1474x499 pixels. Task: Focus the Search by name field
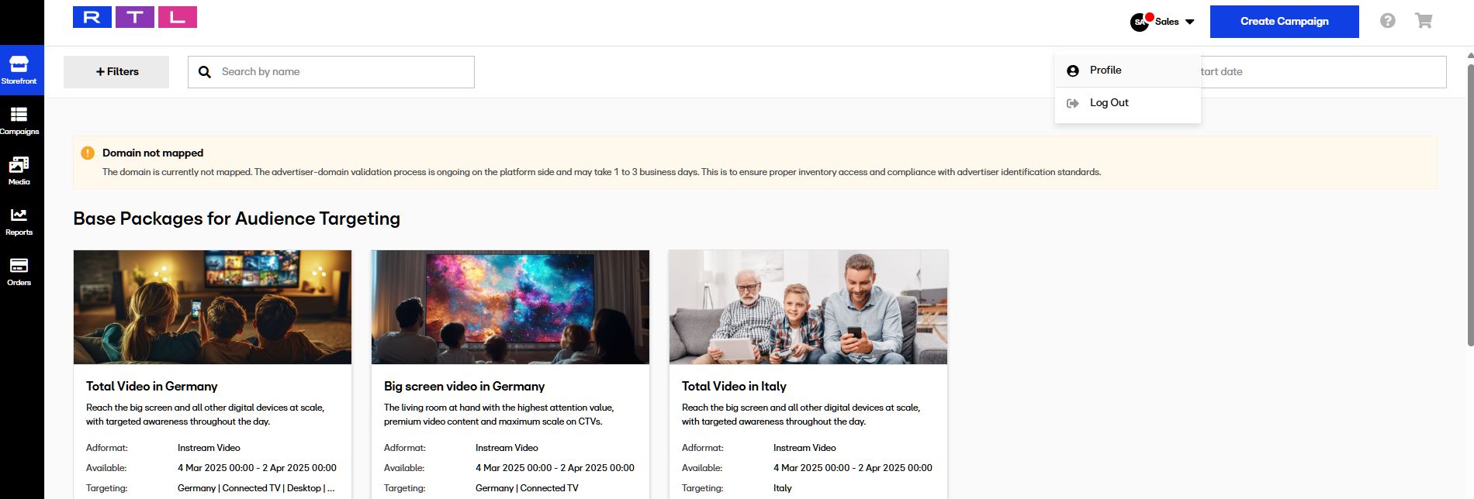tap(341, 72)
